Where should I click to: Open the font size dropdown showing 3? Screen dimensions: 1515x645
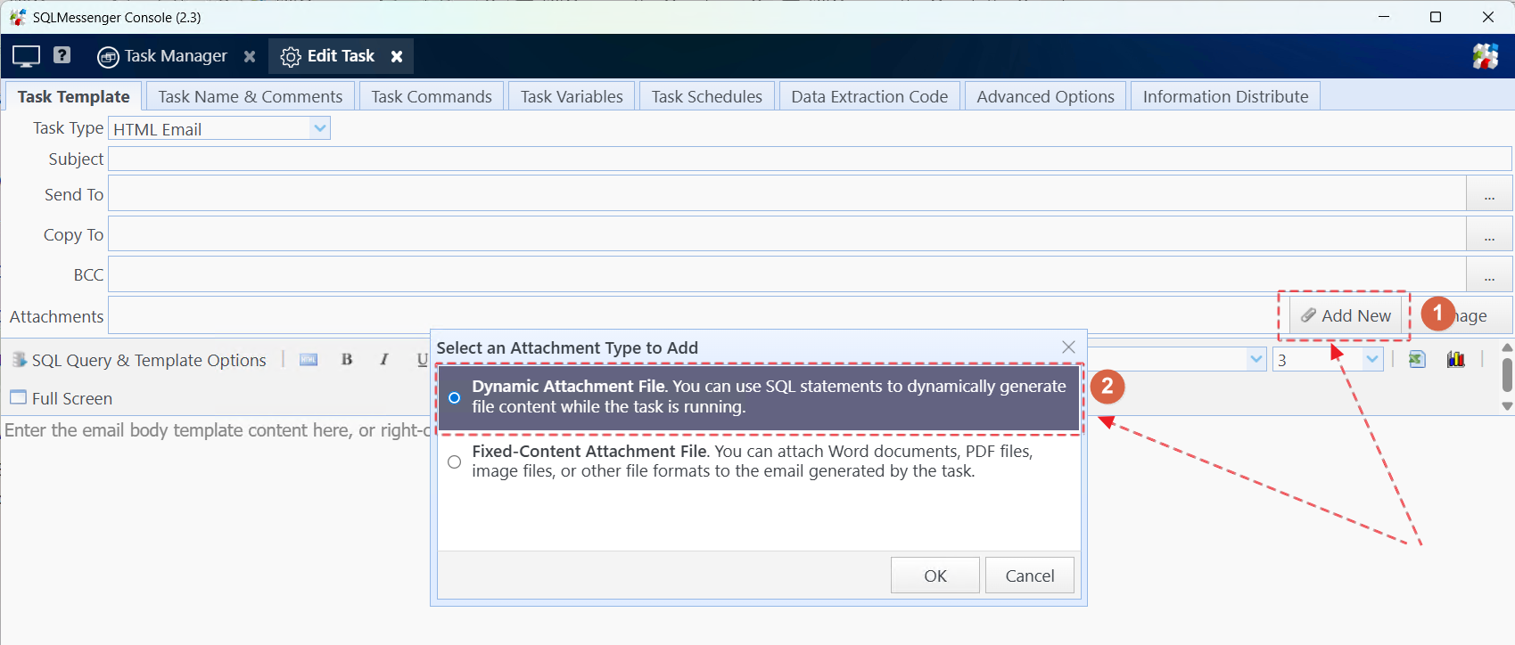(x=1372, y=359)
